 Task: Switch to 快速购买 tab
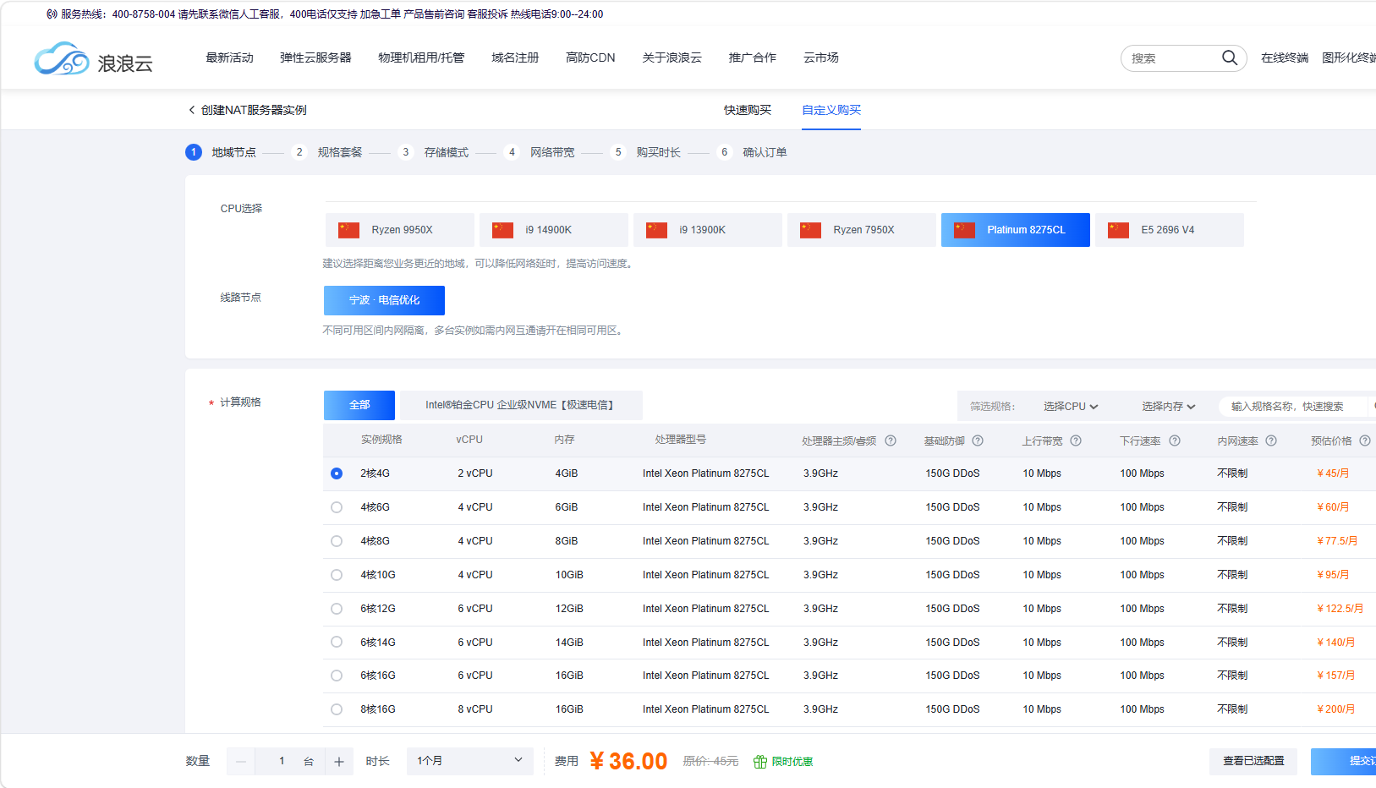748,110
